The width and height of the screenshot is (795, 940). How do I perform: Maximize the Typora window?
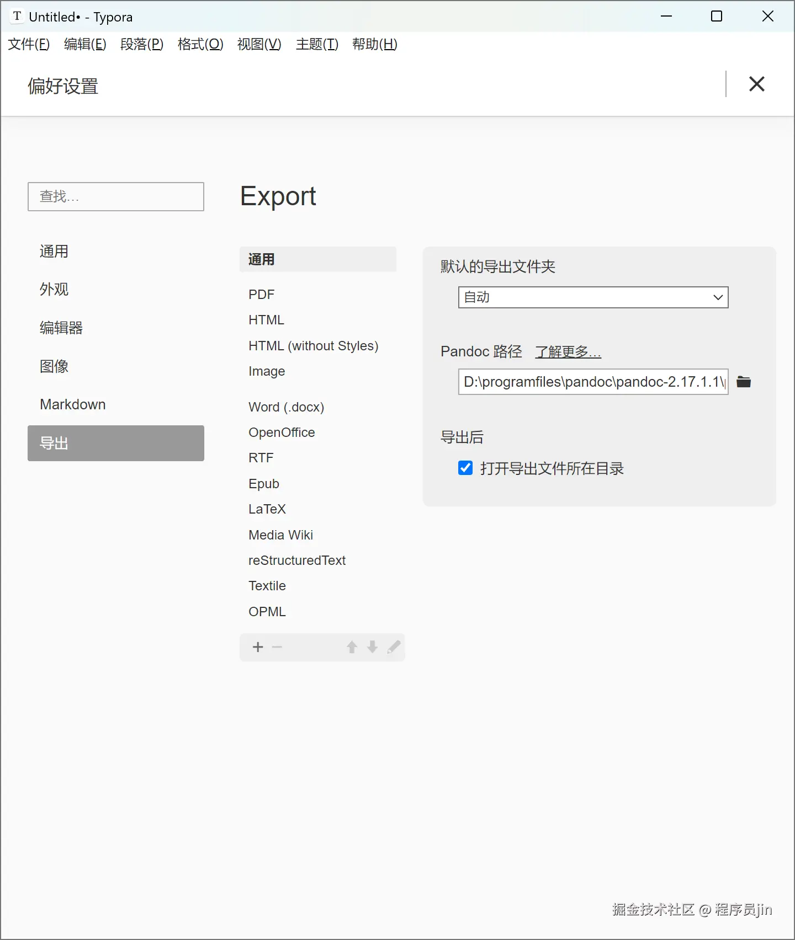click(717, 16)
